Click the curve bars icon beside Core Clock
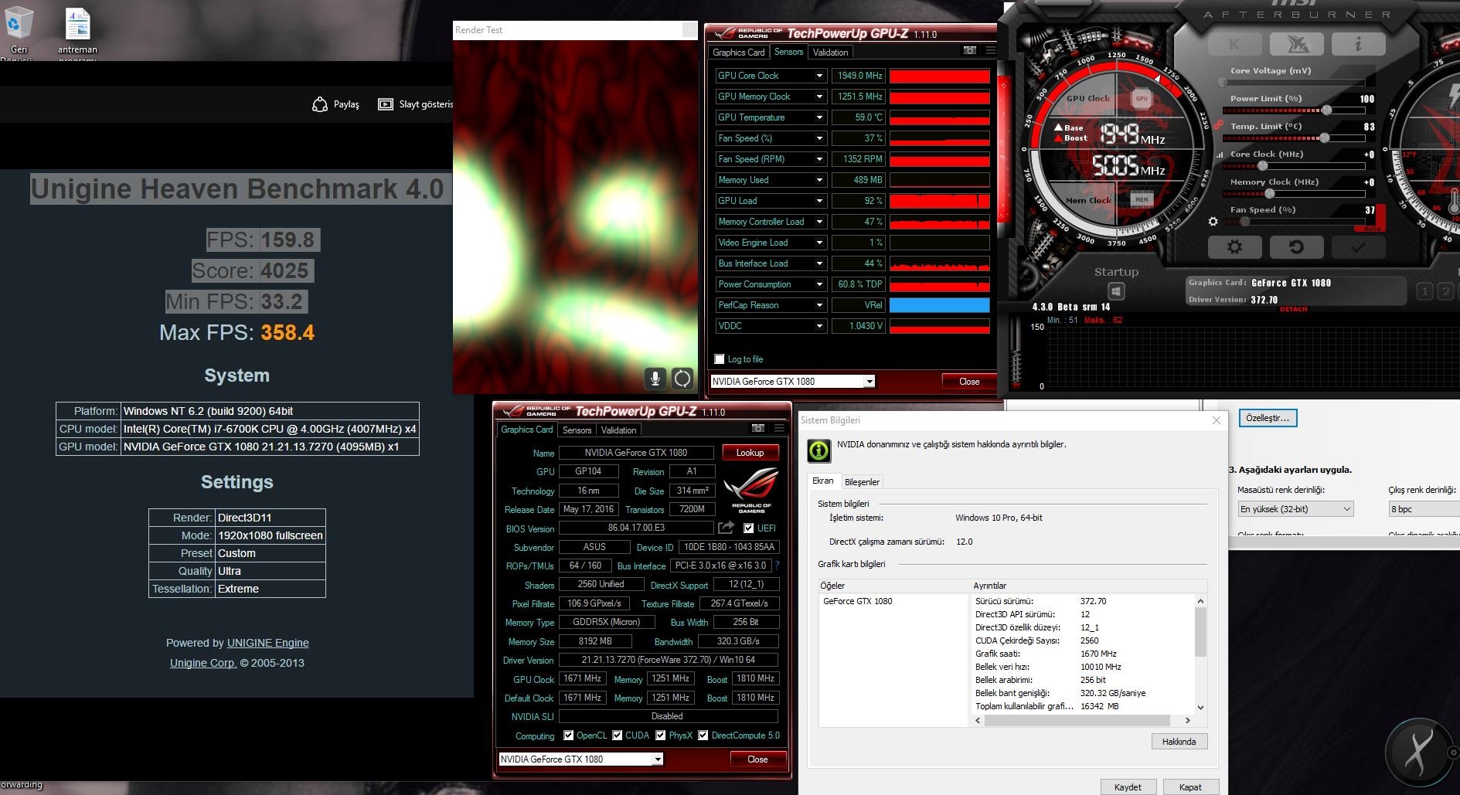The width and height of the screenshot is (1460, 795). pyautogui.click(x=1220, y=155)
